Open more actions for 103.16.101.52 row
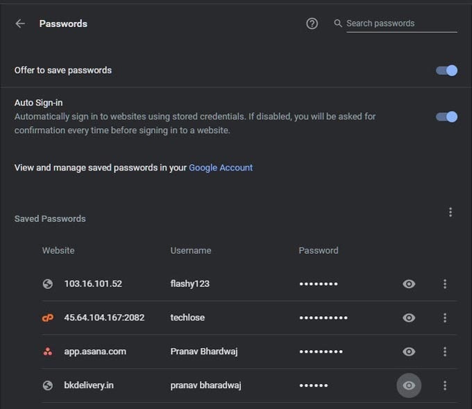The height and width of the screenshot is (409, 472). tap(445, 284)
